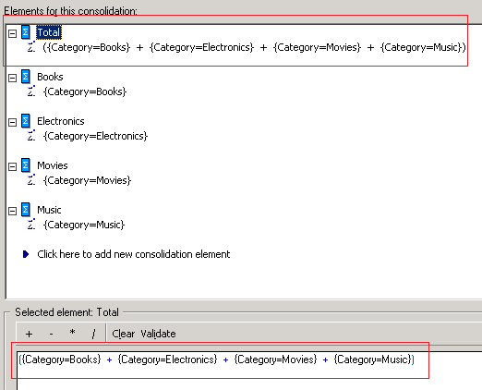Insert the divide operator
Screen dimensions: 482x390
[93, 334]
